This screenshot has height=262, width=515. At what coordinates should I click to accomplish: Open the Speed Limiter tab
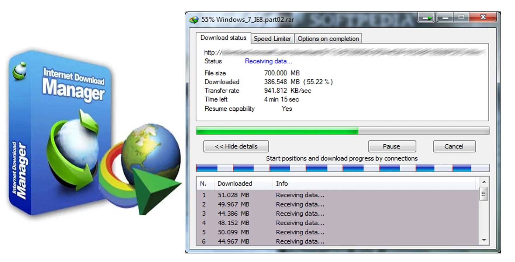point(272,39)
